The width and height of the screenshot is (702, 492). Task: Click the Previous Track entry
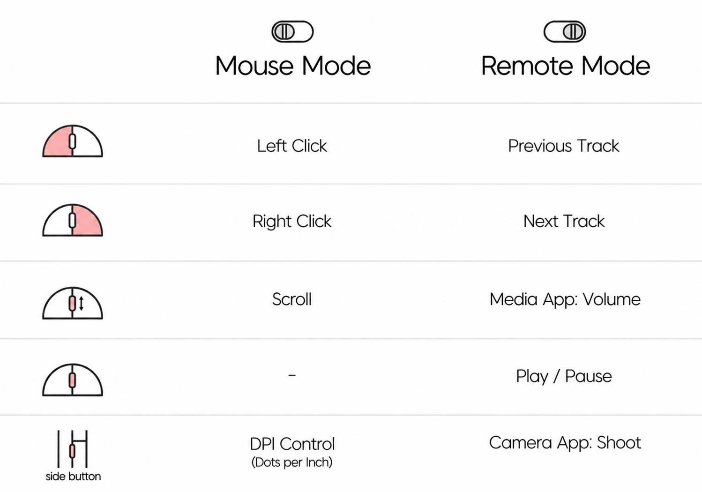564,146
